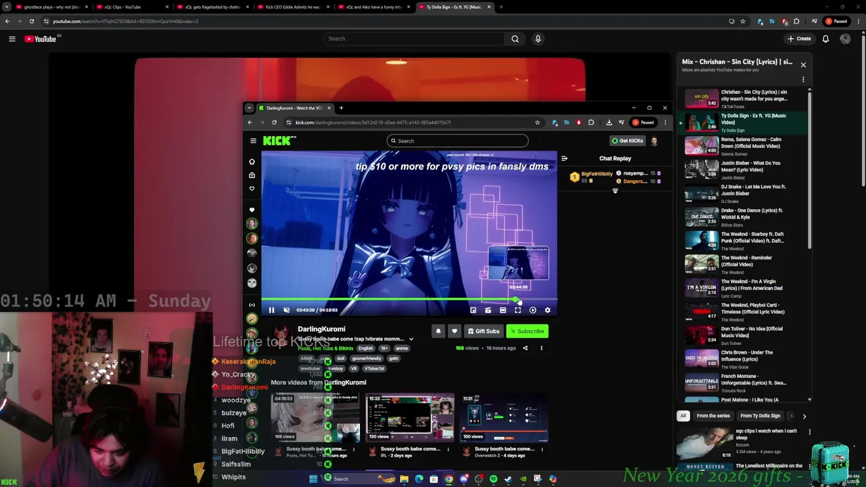Search YouTube by voice microphone
The image size is (866, 487).
(x=538, y=39)
